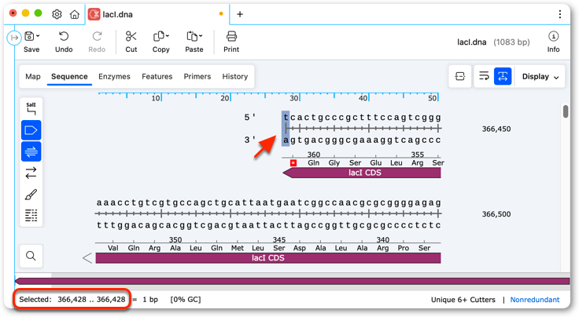This screenshot has width=579, height=317.
Task: Click the lower lacI CDS feature bar
Action: (x=268, y=257)
